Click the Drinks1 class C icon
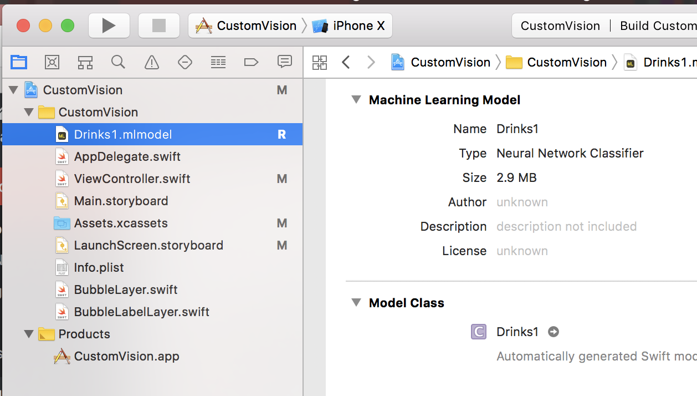 [x=479, y=332]
